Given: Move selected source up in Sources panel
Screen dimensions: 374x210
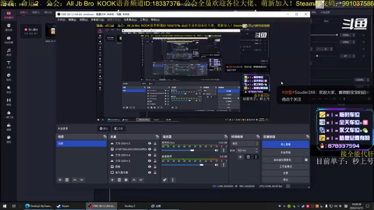Looking at the screenshot, I should tap(134, 180).
